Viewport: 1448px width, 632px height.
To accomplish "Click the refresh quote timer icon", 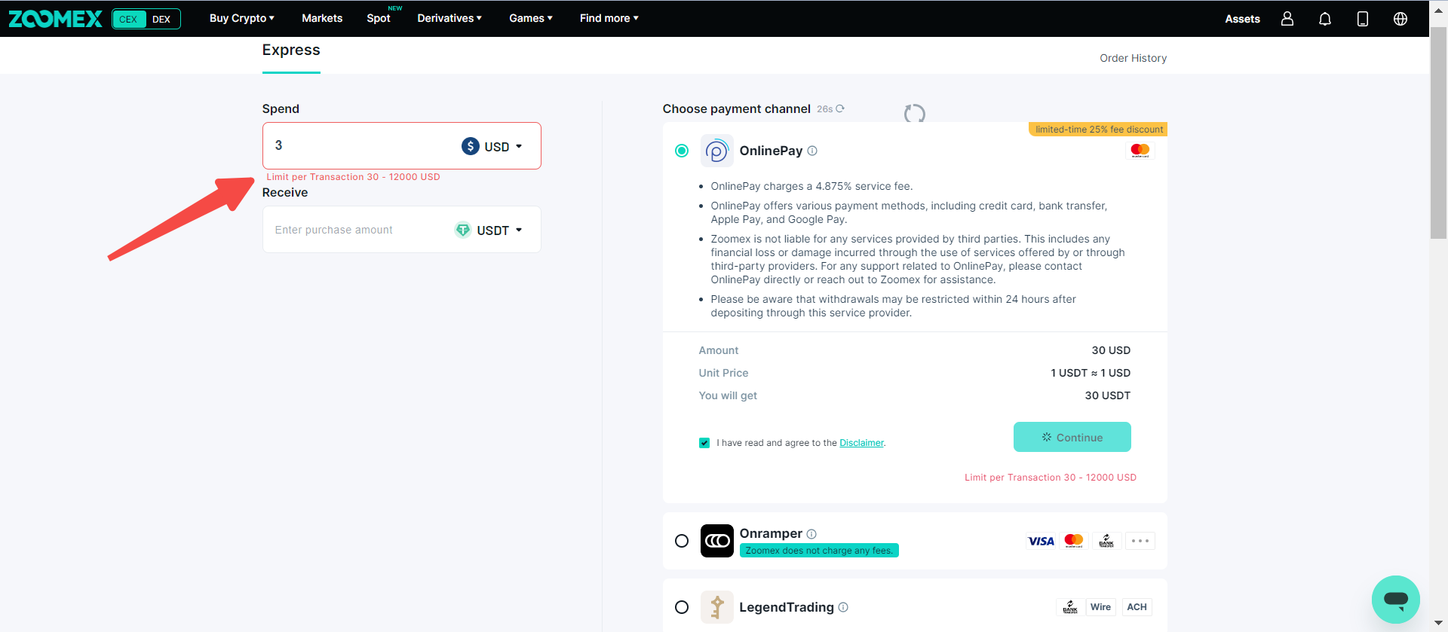I will [840, 108].
